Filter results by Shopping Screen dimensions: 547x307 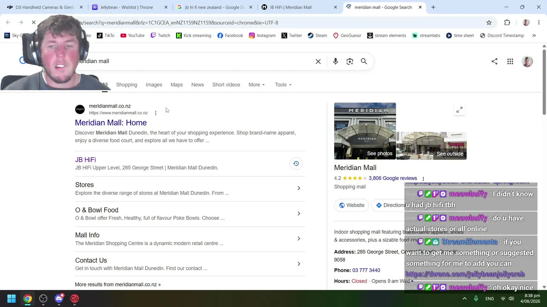coord(126,85)
